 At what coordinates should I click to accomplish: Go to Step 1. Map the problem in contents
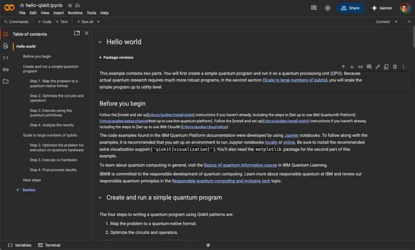(x=54, y=83)
